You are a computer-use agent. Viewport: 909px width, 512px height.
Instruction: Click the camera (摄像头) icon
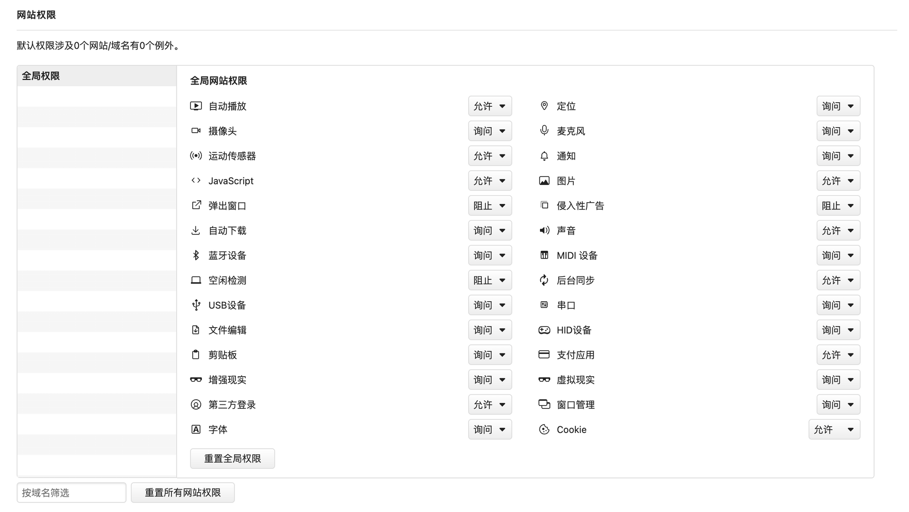pyautogui.click(x=196, y=131)
